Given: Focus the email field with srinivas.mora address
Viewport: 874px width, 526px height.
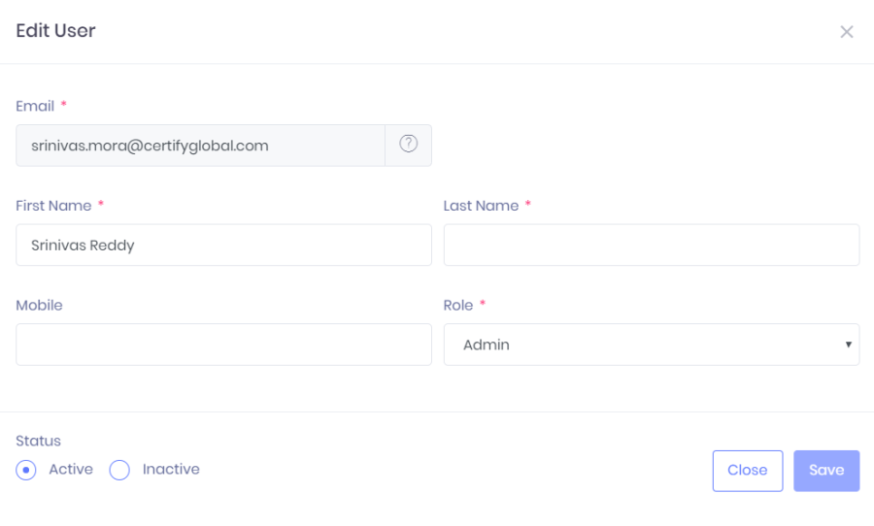Looking at the screenshot, I should point(200,146).
